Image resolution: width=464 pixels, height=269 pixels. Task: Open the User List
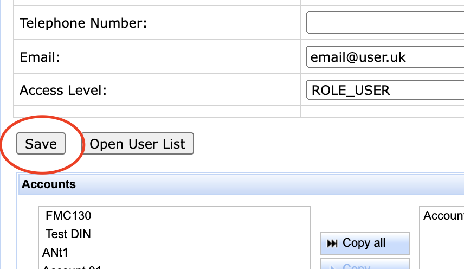(137, 144)
